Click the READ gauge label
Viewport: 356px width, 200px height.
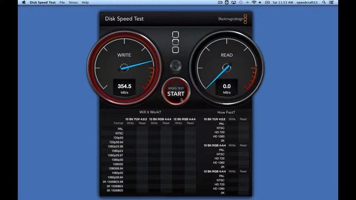click(226, 55)
